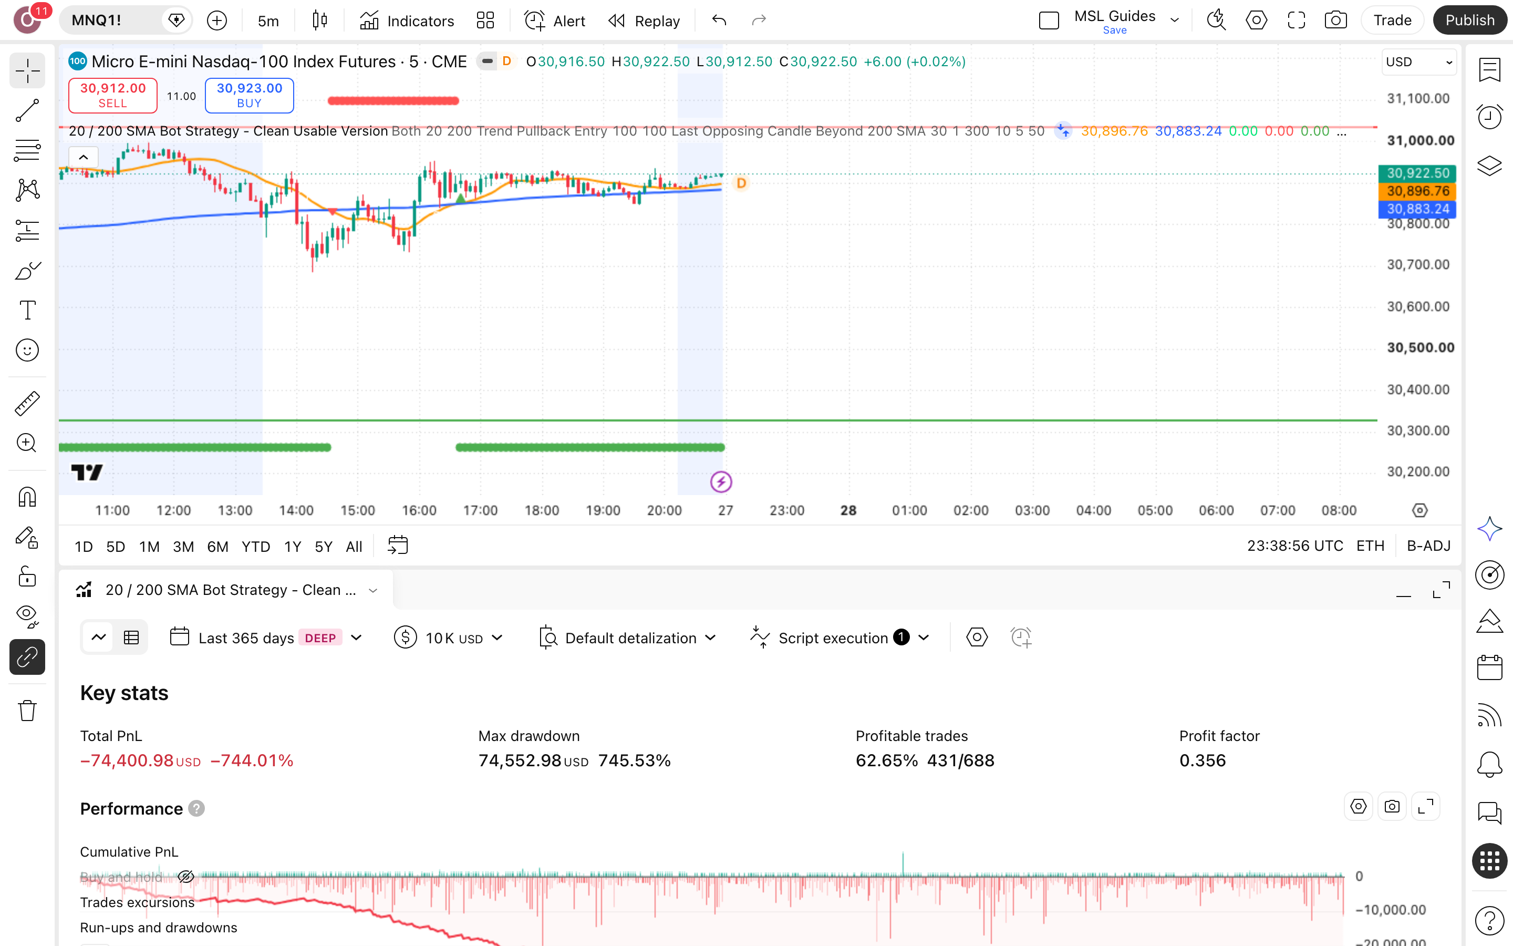Screen dimensions: 1513x946
Task: Click the Trade button
Action: tap(1392, 20)
